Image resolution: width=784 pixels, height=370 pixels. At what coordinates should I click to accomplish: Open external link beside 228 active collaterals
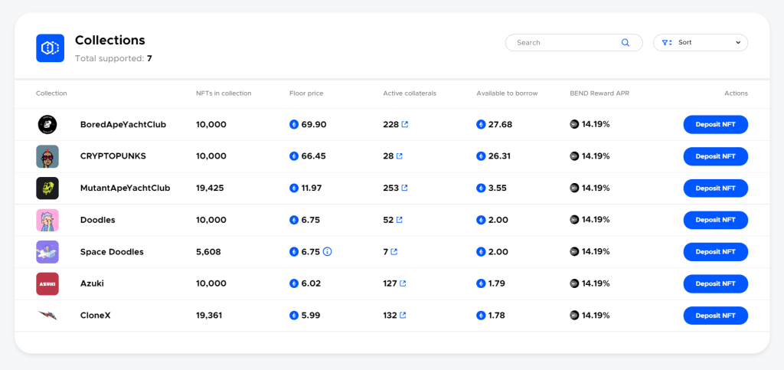click(x=405, y=124)
